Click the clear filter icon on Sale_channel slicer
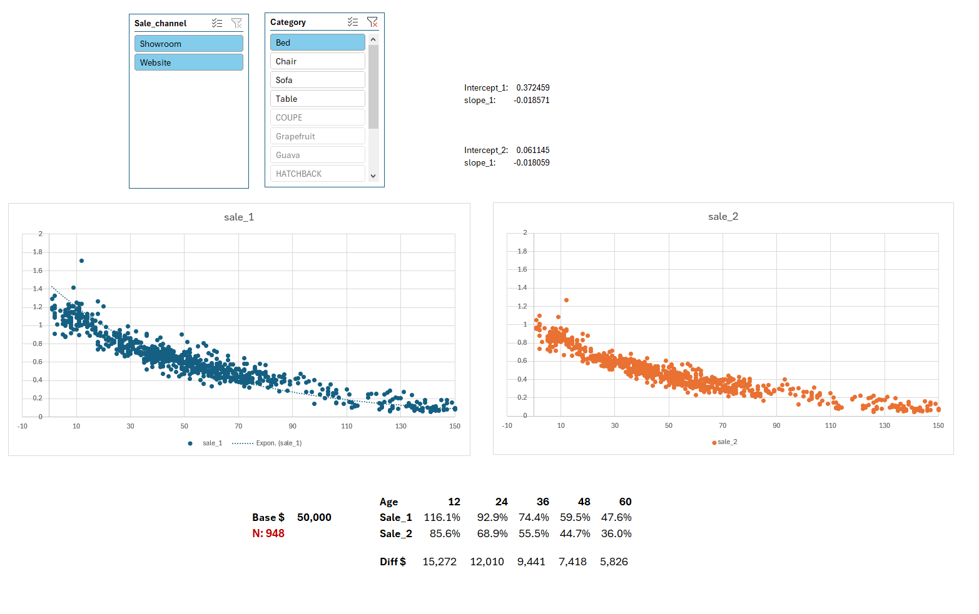Viewport: 979px width, 614px height. tap(236, 22)
